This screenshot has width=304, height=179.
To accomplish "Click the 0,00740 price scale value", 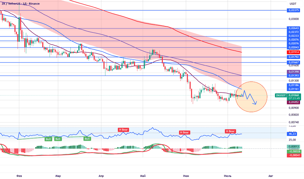I will [294, 122].
